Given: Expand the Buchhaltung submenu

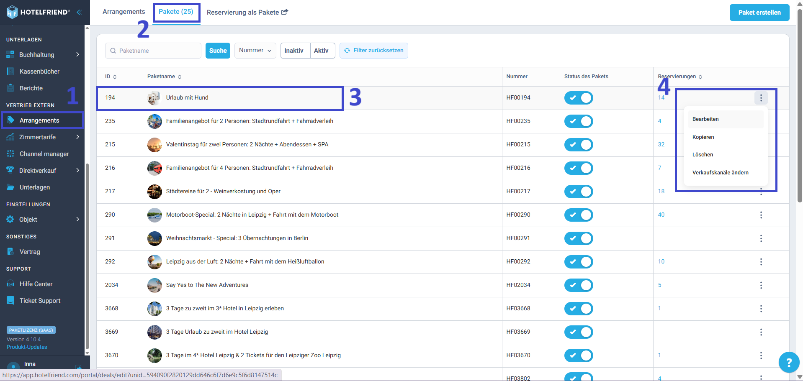Looking at the screenshot, I should (x=78, y=55).
